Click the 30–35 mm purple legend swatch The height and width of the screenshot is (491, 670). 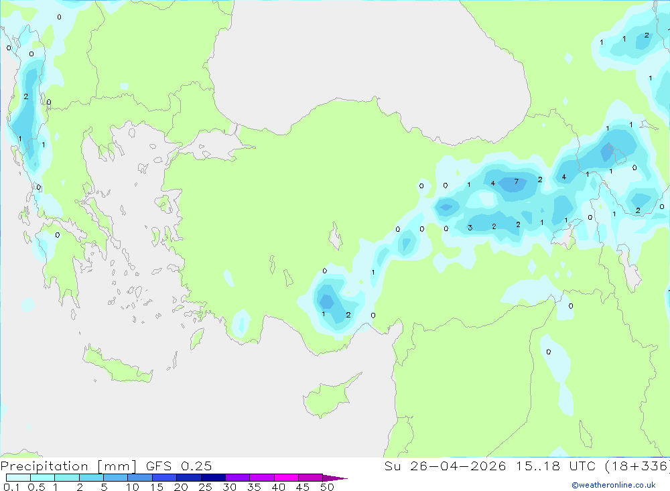click(x=238, y=478)
